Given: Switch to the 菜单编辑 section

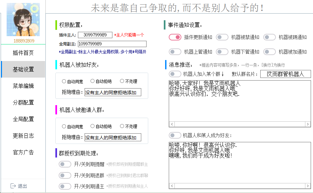Looking at the screenshot, I should click(x=23, y=86).
